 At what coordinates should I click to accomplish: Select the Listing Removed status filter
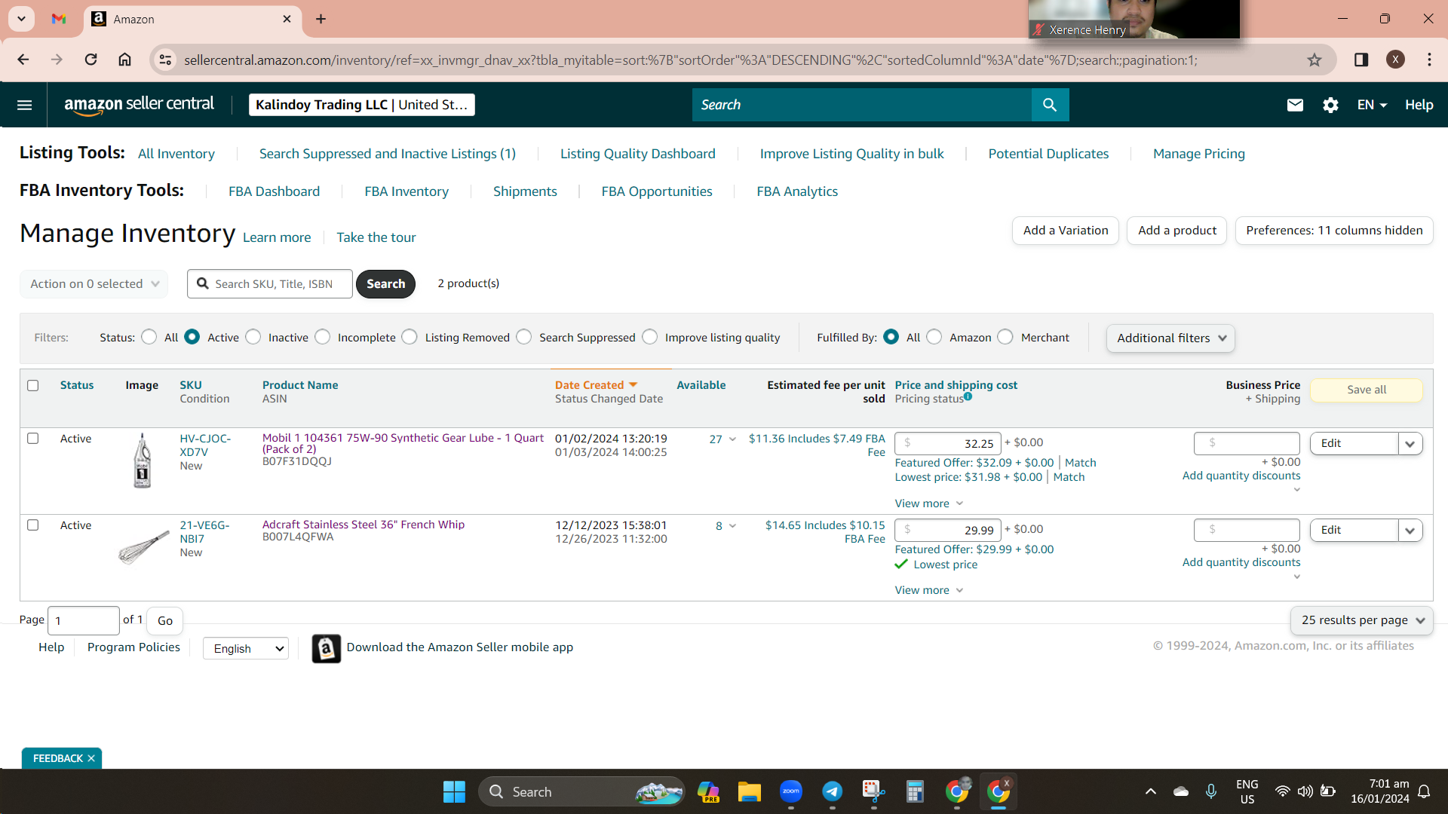410,337
